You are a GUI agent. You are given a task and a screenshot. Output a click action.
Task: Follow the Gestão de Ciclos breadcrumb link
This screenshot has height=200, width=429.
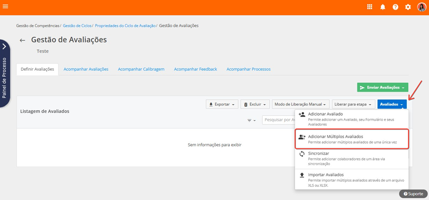(77, 25)
